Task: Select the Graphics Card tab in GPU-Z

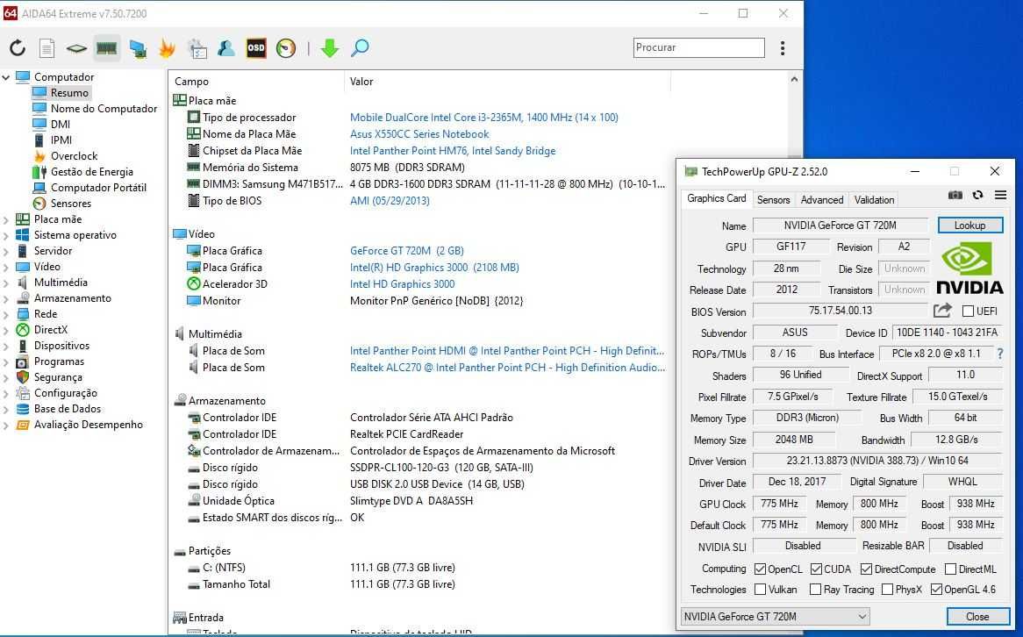Action: (x=716, y=198)
